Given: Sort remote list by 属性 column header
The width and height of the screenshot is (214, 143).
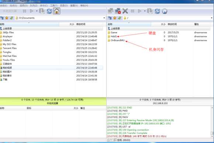Looking at the screenshot, I should pos(196,24).
